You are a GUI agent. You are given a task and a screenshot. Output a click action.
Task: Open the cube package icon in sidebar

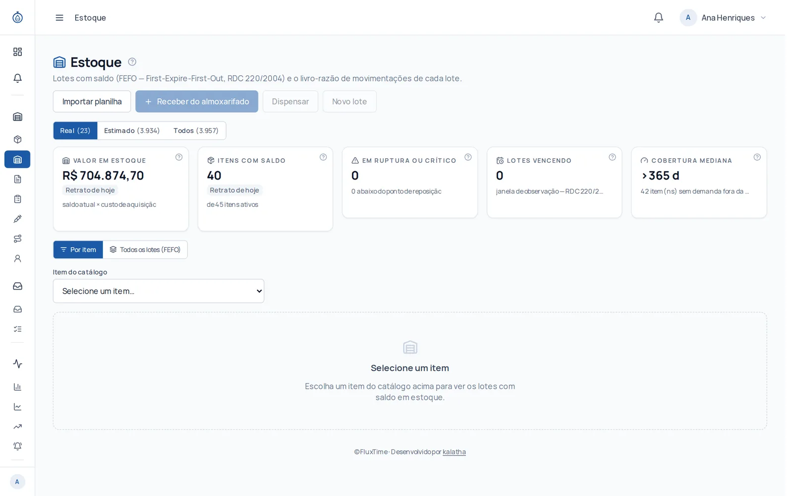click(x=17, y=139)
